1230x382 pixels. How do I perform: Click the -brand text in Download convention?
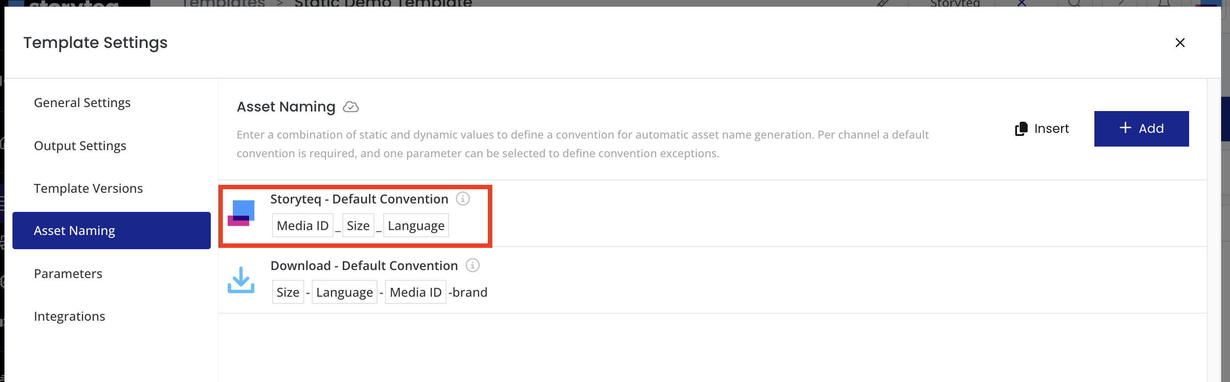(x=468, y=292)
